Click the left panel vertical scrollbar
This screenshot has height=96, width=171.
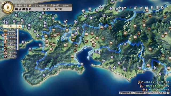point(18,43)
